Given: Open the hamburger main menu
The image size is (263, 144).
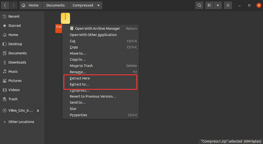Looking at the screenshot, I should [228, 5].
